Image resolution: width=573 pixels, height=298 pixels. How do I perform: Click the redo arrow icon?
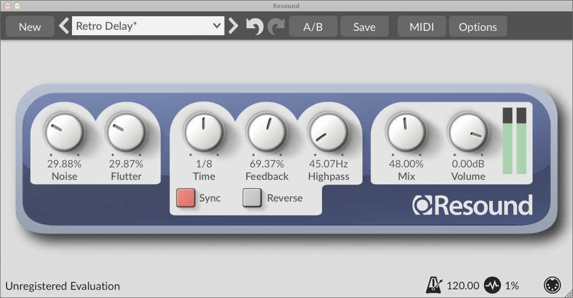pyautogui.click(x=276, y=27)
